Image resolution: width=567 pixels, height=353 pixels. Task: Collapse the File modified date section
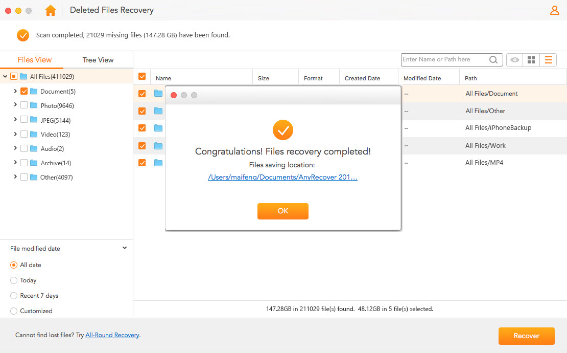(124, 248)
